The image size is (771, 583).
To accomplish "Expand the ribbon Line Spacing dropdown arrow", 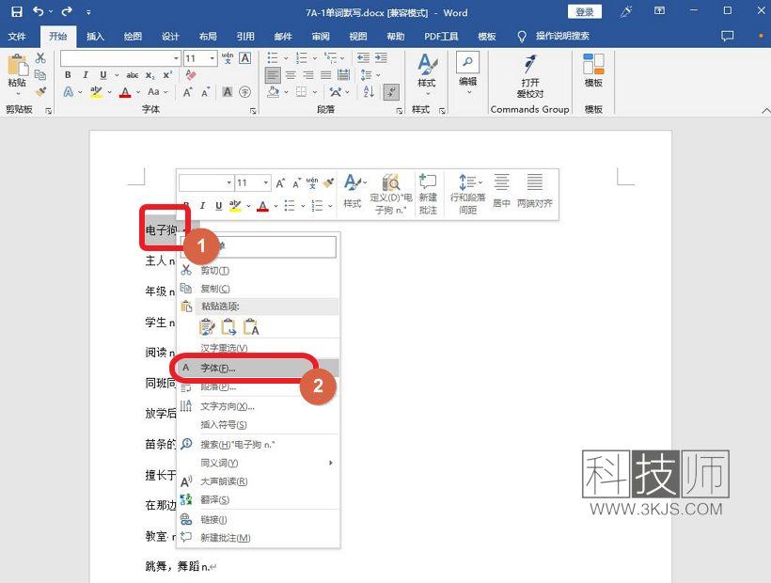I will coord(378,74).
